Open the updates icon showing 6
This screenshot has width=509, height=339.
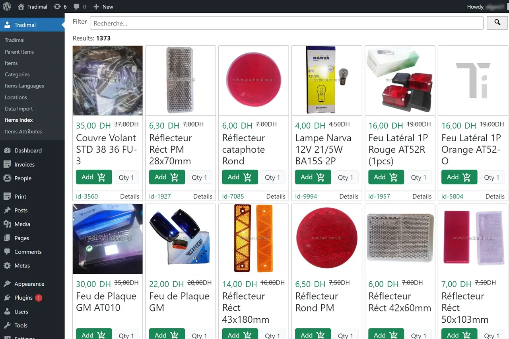[x=60, y=6]
